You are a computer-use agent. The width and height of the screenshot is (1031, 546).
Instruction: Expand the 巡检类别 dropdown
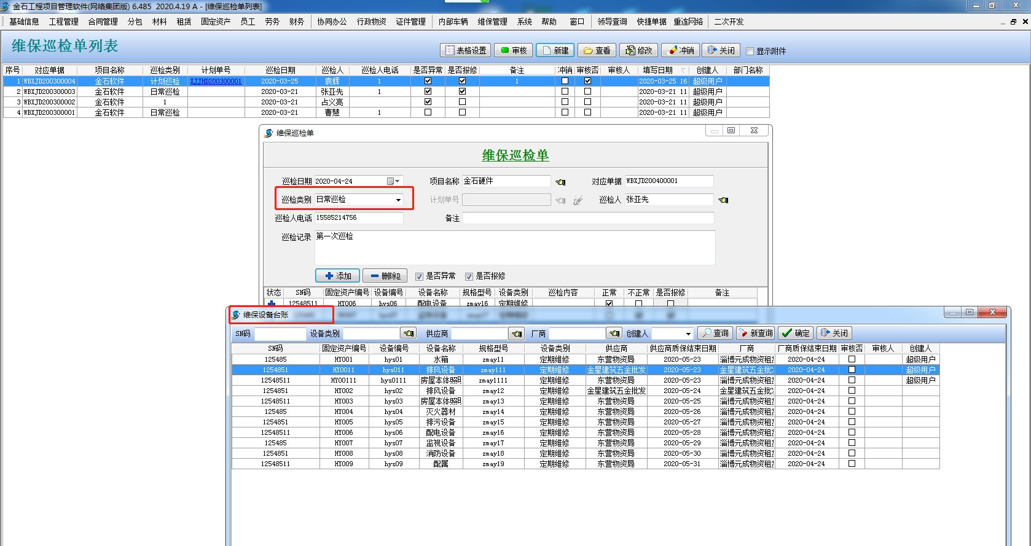398,200
